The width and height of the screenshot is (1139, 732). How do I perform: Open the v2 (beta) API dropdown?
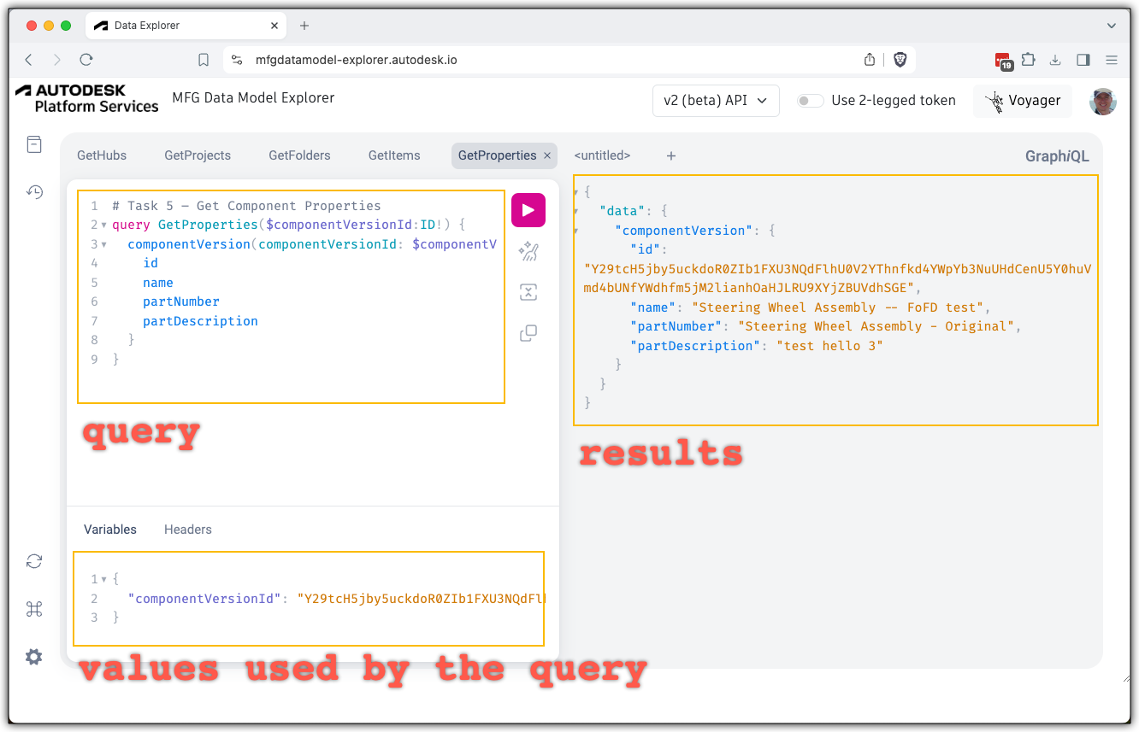(x=715, y=101)
